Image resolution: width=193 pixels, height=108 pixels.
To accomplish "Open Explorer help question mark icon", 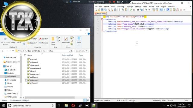I will coord(89,34).
